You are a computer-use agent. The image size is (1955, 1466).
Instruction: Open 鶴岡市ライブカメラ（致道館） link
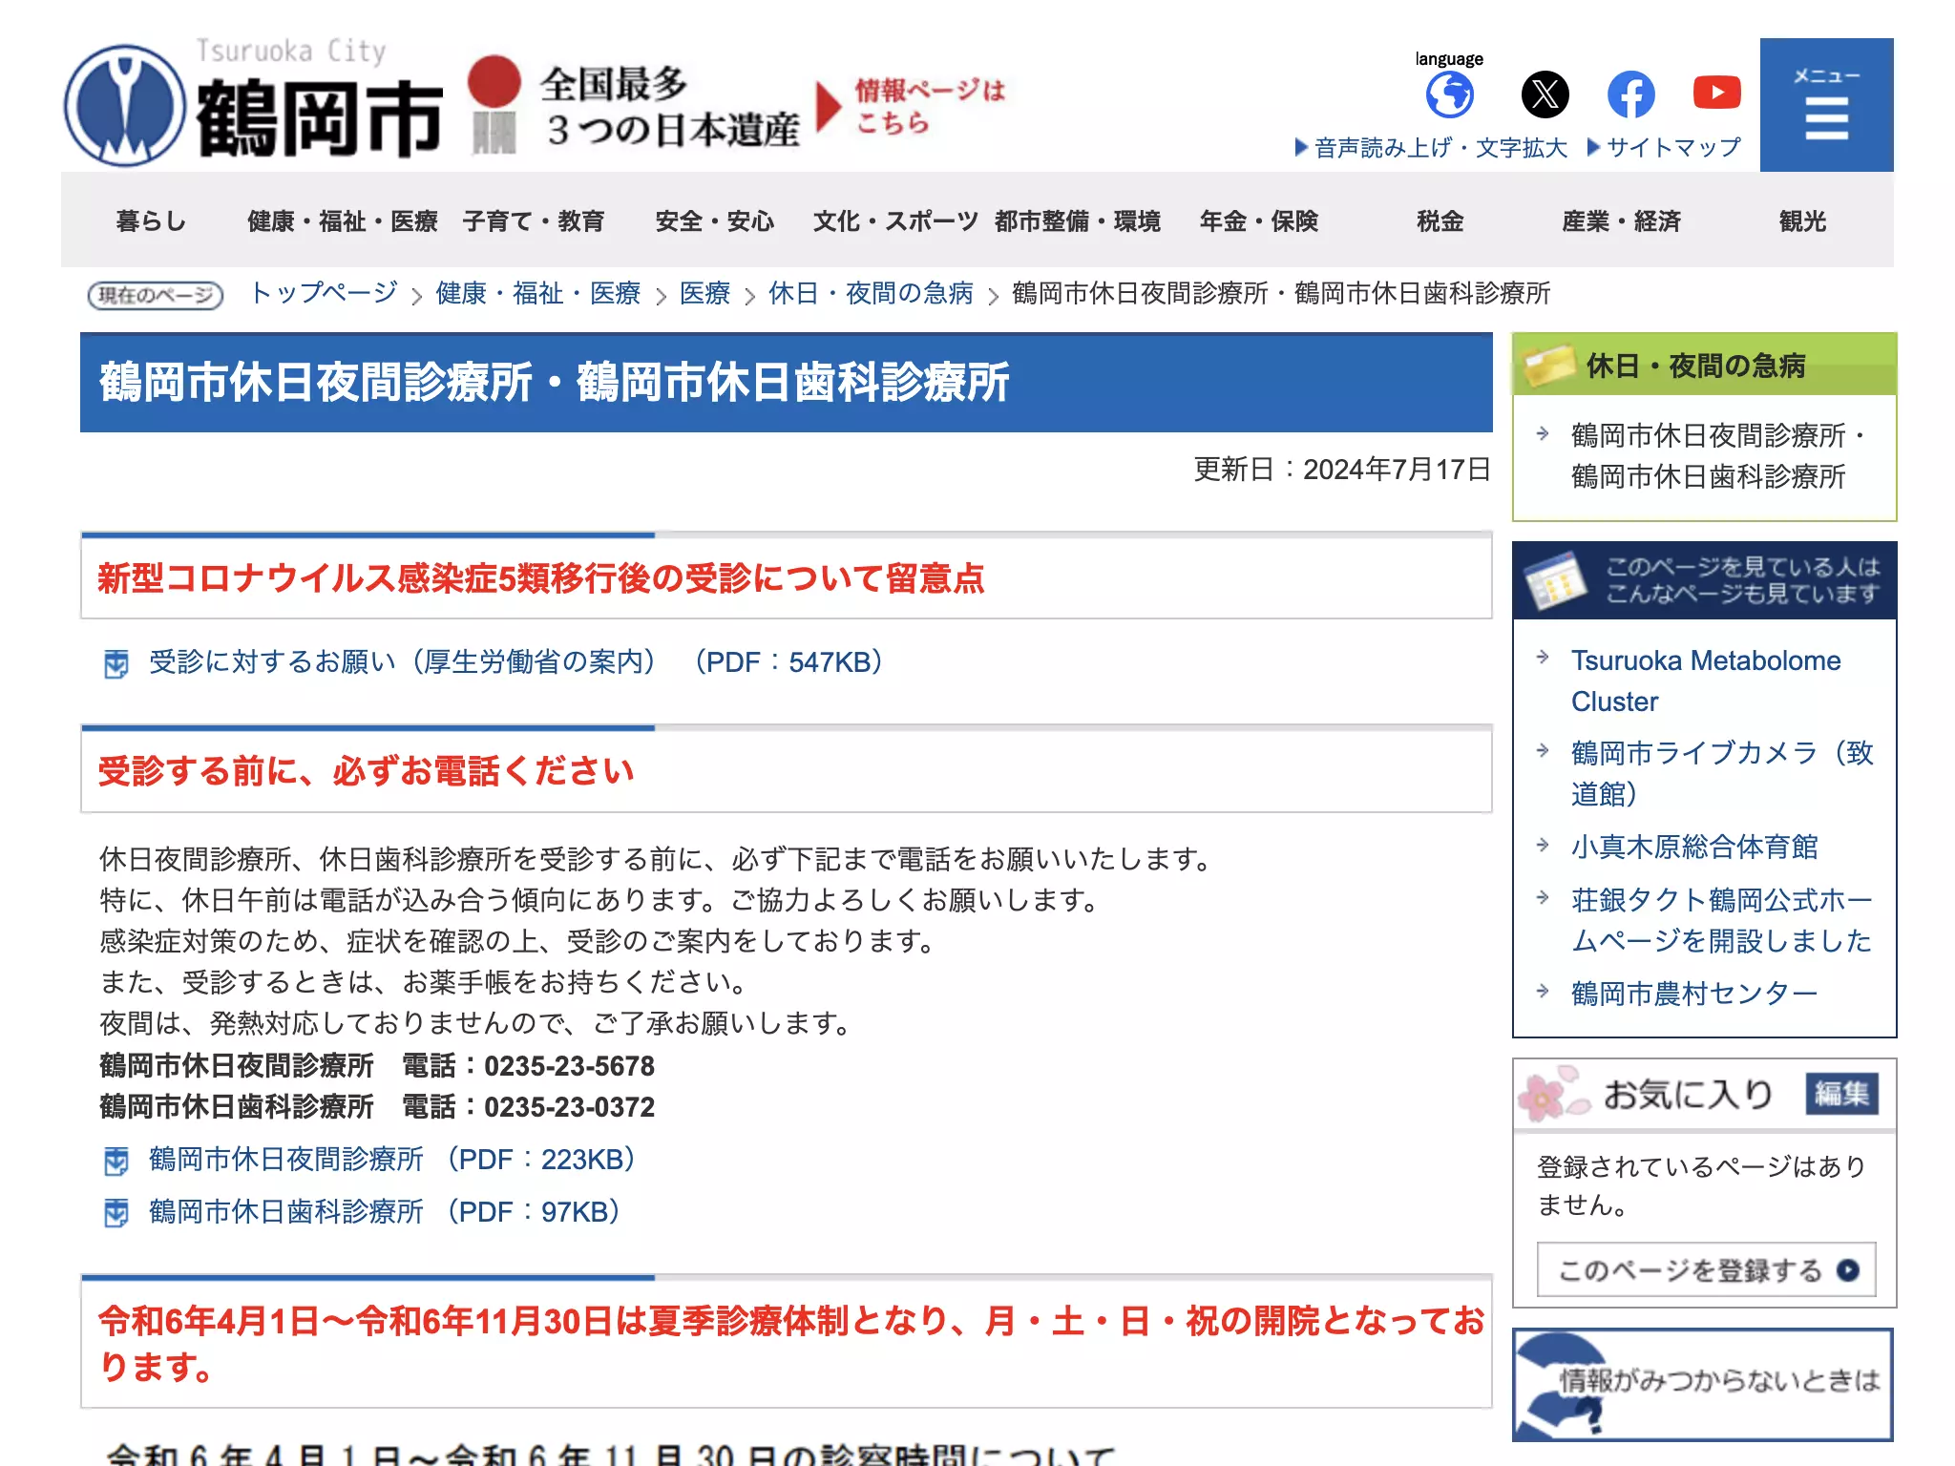(1722, 773)
